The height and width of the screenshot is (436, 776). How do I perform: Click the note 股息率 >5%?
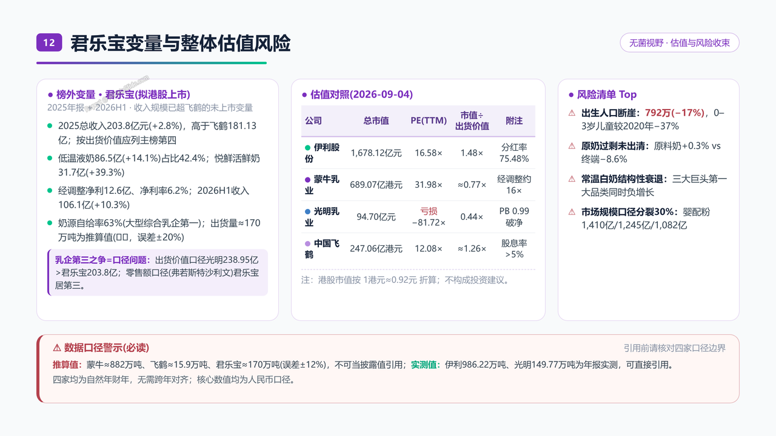tap(514, 249)
